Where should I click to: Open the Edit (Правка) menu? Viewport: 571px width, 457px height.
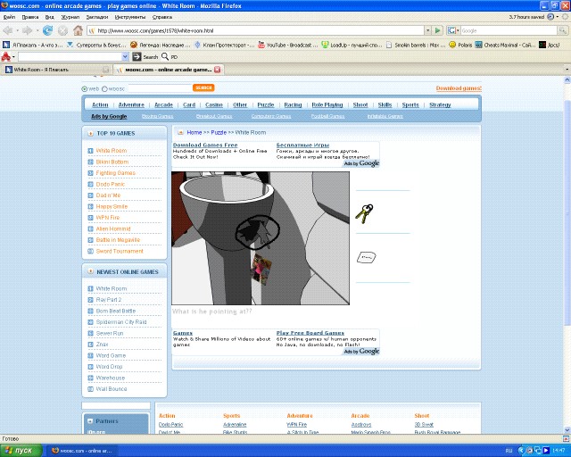point(30,17)
